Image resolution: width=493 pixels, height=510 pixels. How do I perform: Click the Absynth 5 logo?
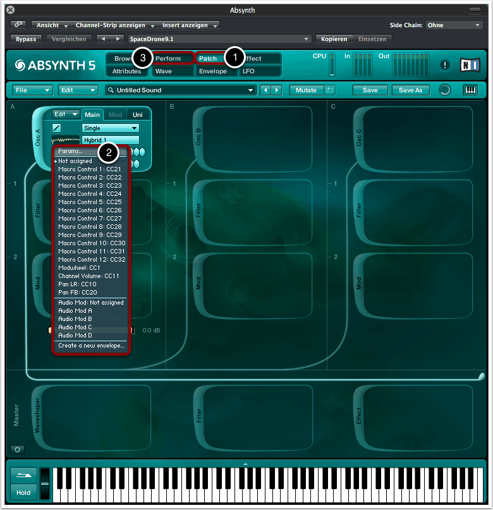(55, 65)
